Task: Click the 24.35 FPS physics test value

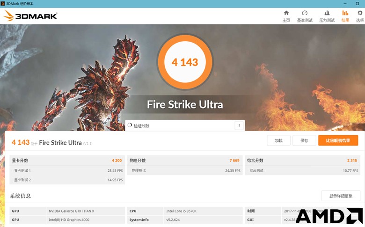Action: pyautogui.click(x=233, y=171)
